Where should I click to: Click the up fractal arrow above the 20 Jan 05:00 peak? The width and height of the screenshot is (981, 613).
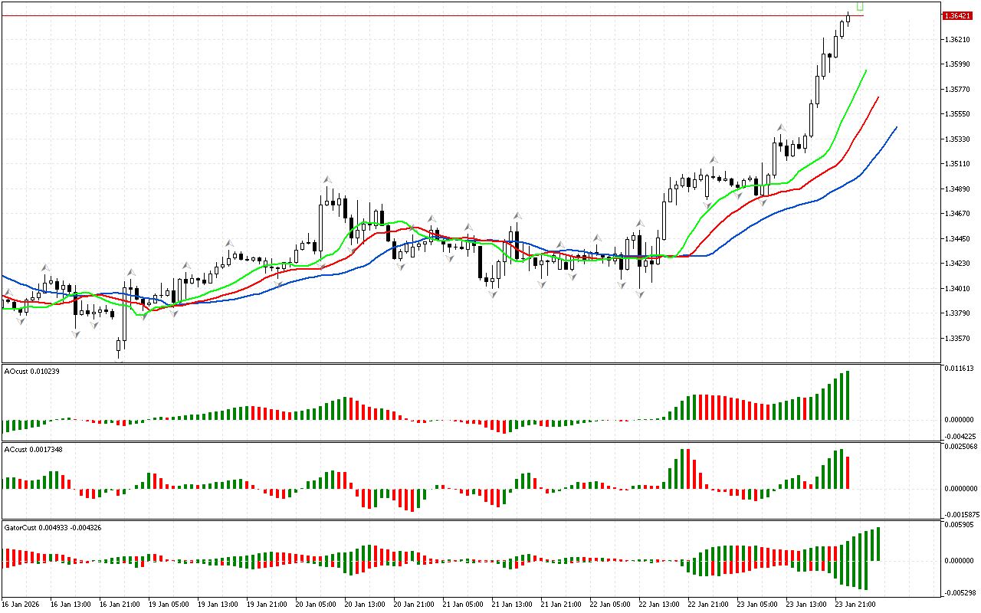(326, 179)
